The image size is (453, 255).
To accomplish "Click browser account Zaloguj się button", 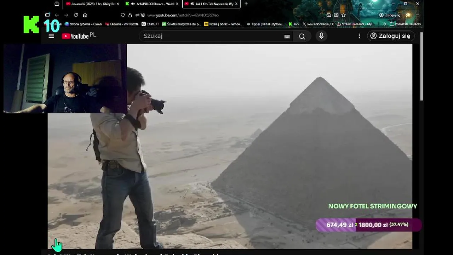I will (390, 15).
